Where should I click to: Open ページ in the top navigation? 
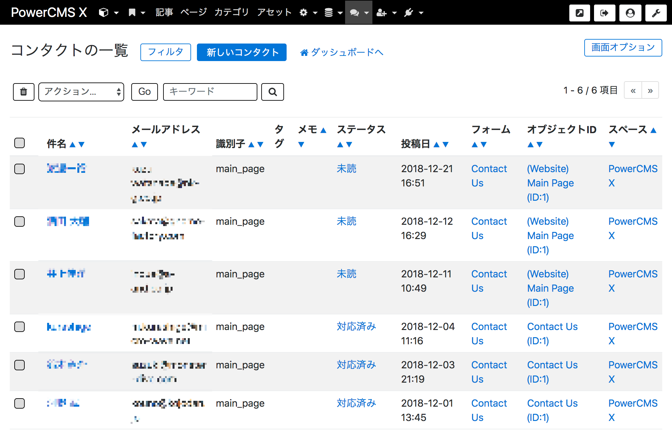click(x=194, y=12)
